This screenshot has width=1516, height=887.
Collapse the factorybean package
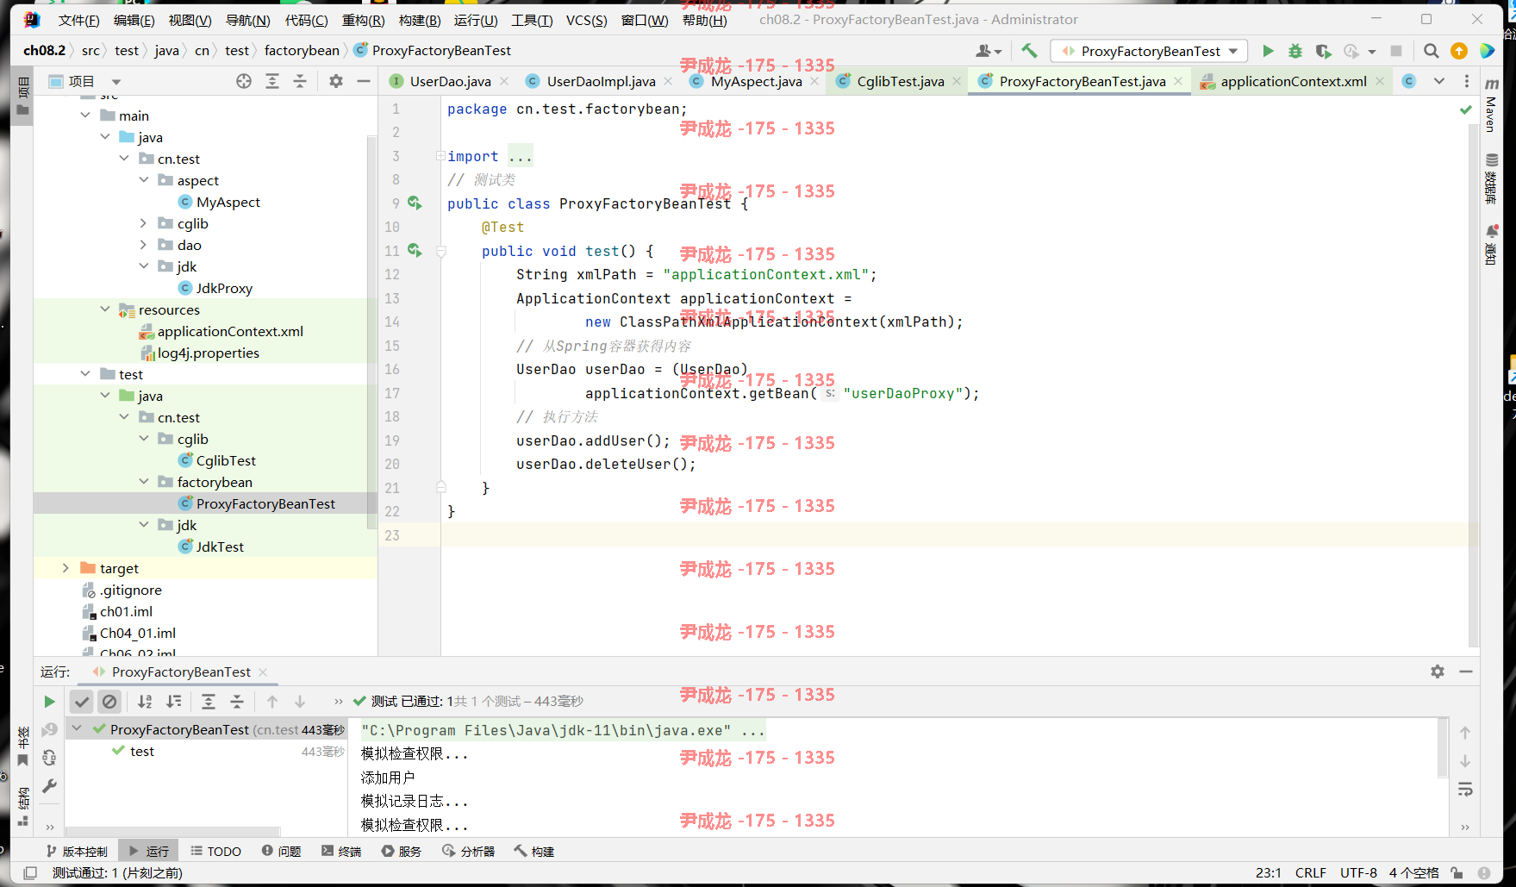[x=144, y=482]
